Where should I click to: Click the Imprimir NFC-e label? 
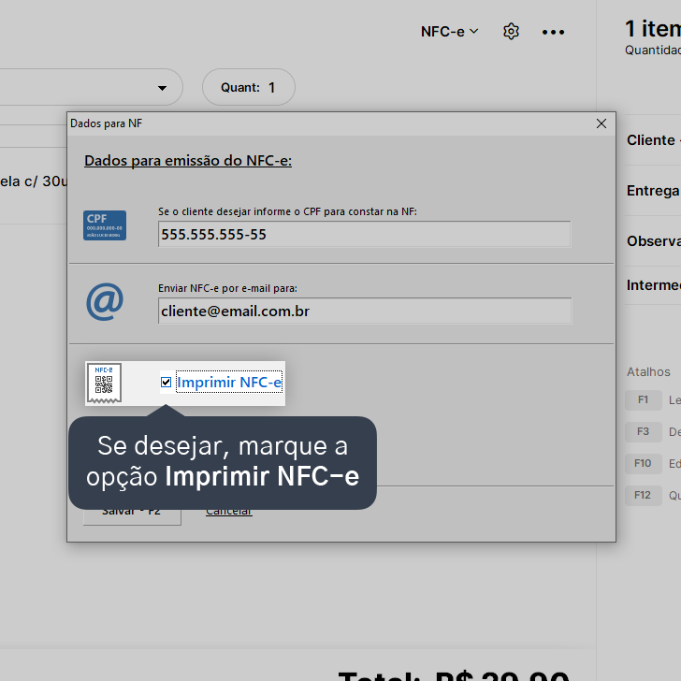[x=229, y=383]
